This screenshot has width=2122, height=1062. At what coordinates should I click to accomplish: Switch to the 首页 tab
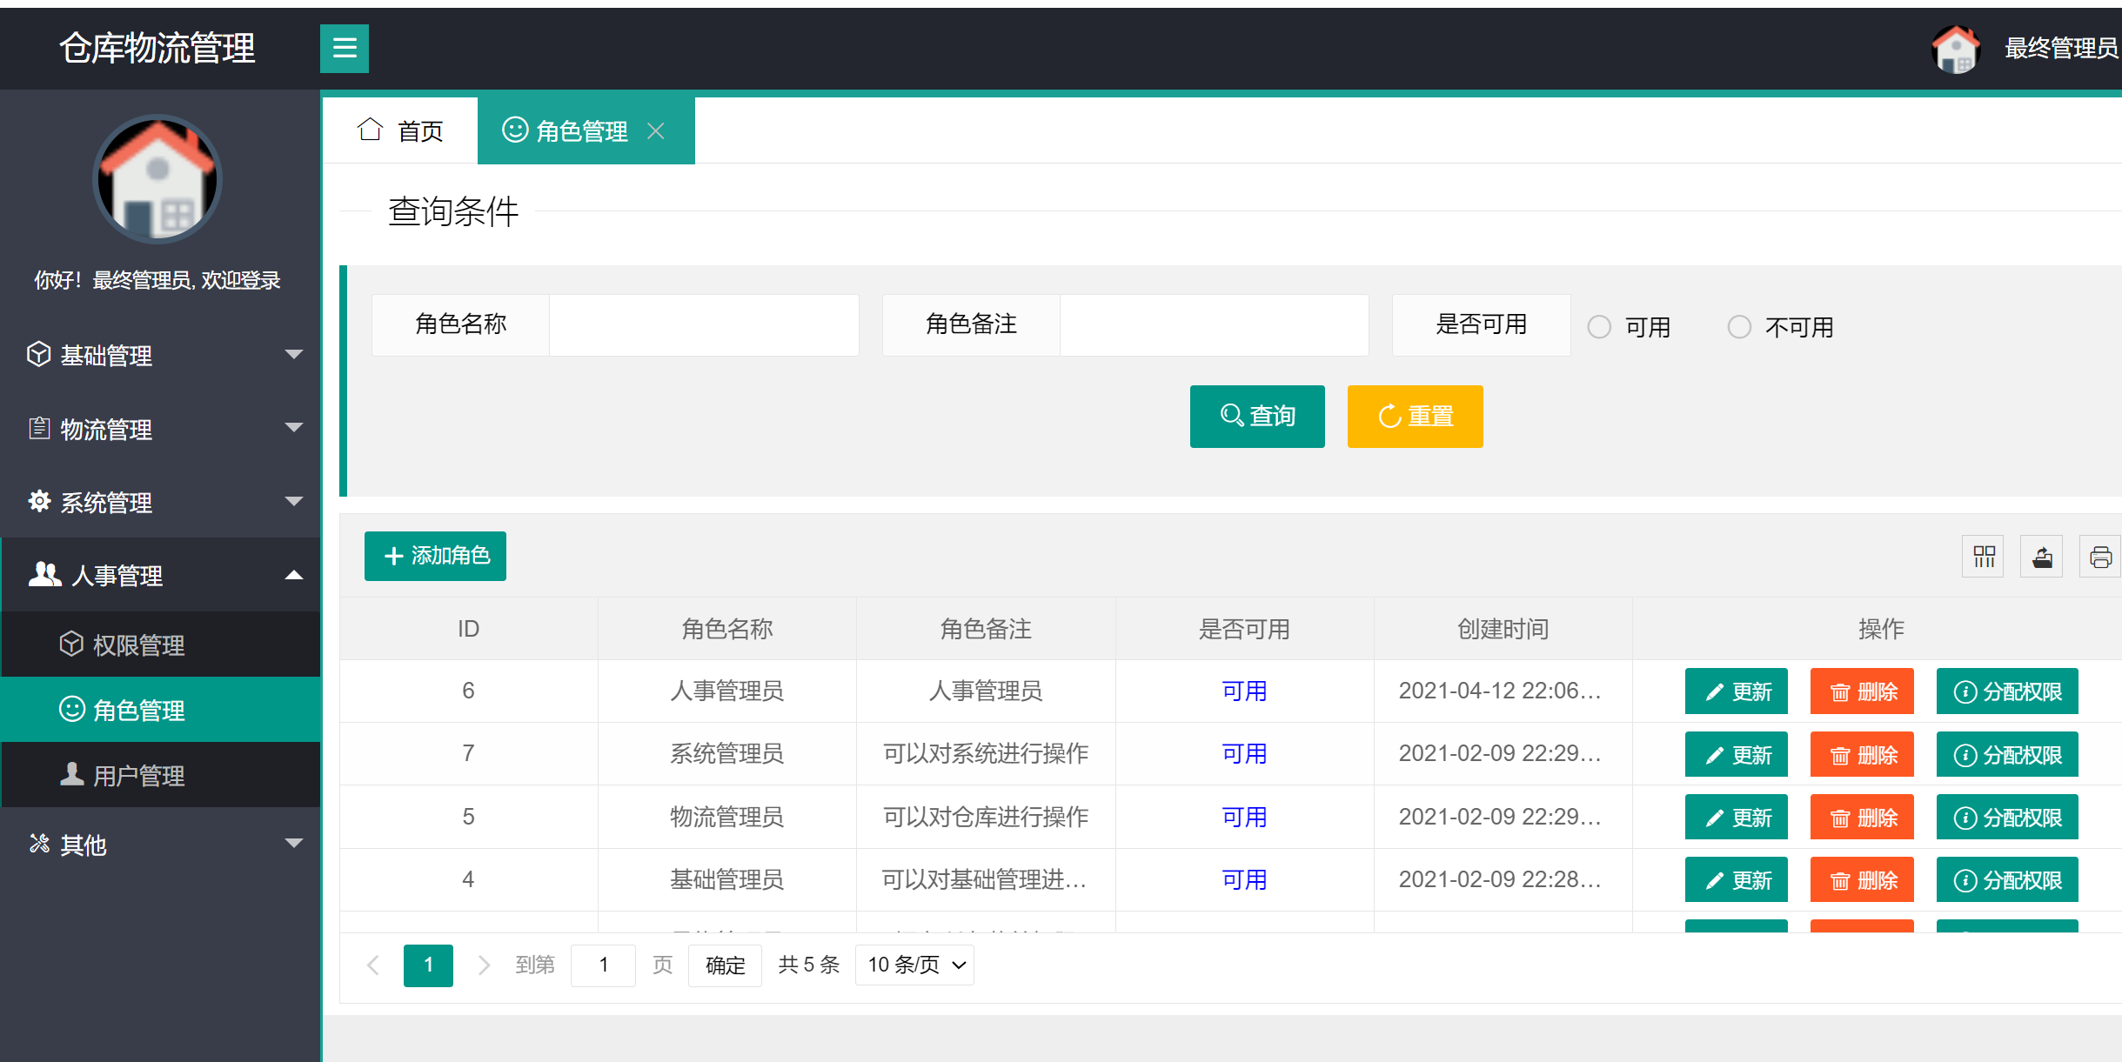pyautogui.click(x=400, y=130)
